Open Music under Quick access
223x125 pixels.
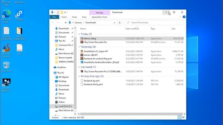pyautogui.click(x=61, y=49)
